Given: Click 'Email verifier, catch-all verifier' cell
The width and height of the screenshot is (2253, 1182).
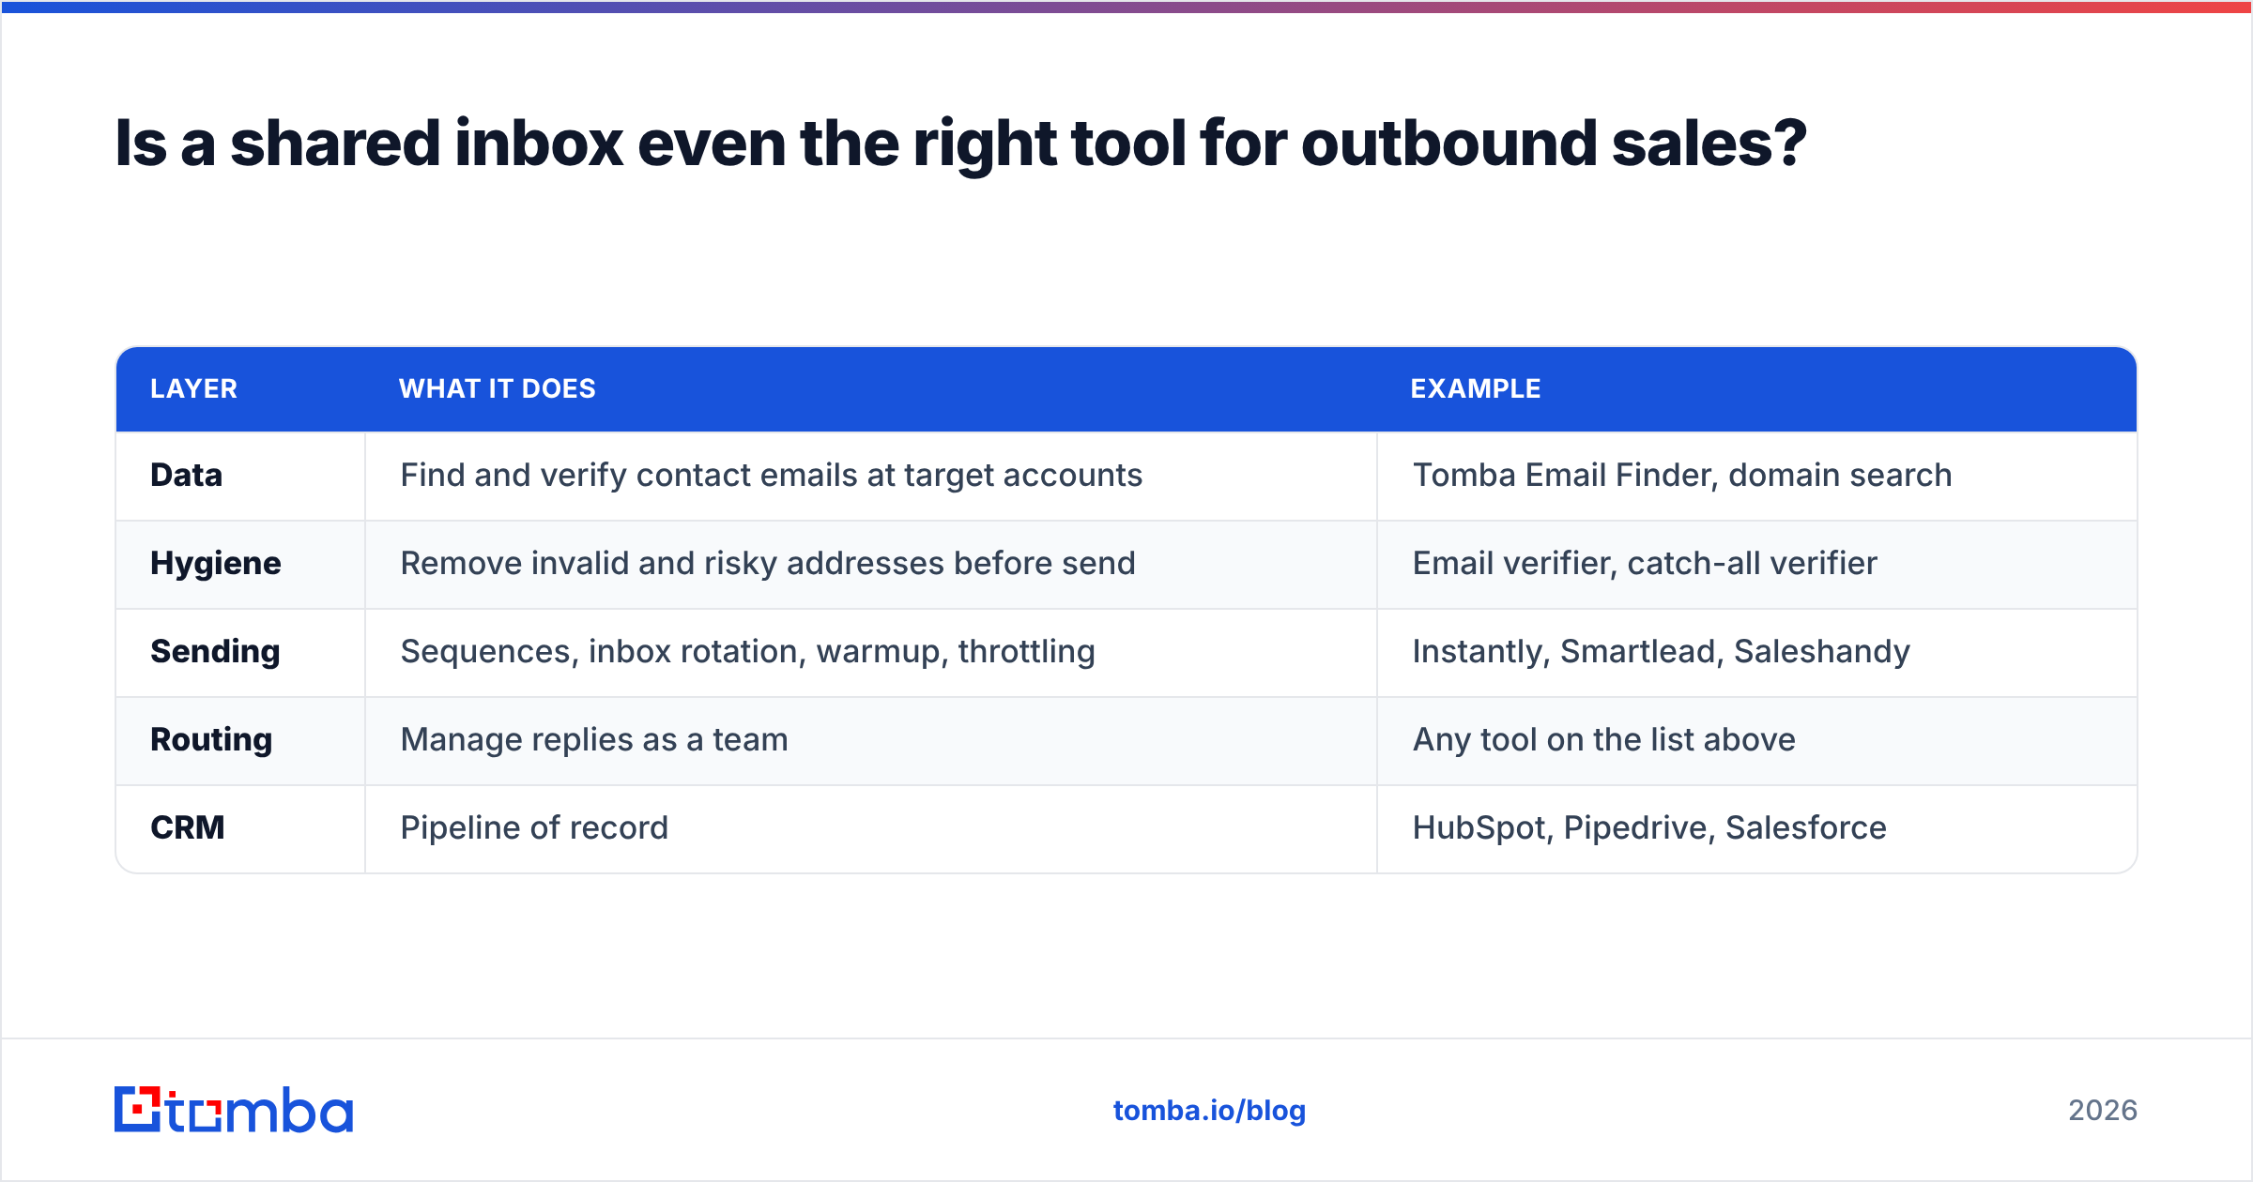Looking at the screenshot, I should click(1757, 564).
